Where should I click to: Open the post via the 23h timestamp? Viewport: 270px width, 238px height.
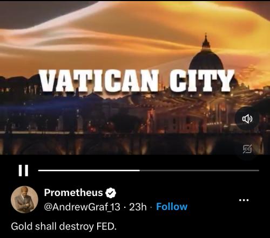pos(138,207)
